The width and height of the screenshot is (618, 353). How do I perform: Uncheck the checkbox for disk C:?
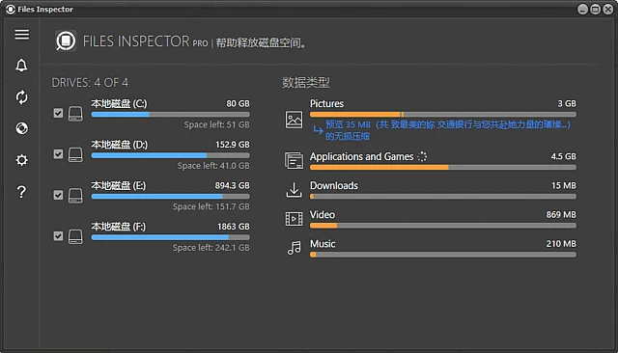click(58, 114)
